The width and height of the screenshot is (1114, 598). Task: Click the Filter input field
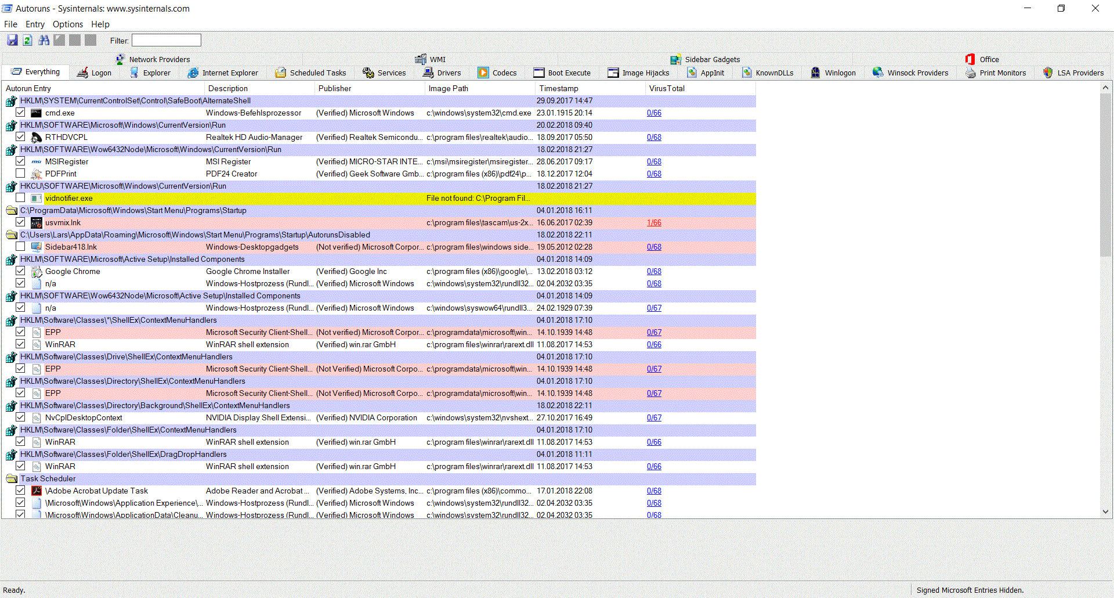point(167,40)
